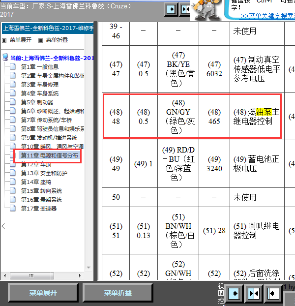Open 第16章 悬架系统

point(41,200)
